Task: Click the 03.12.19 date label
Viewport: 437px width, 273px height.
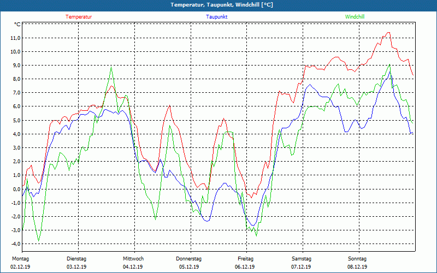Action: point(76,267)
